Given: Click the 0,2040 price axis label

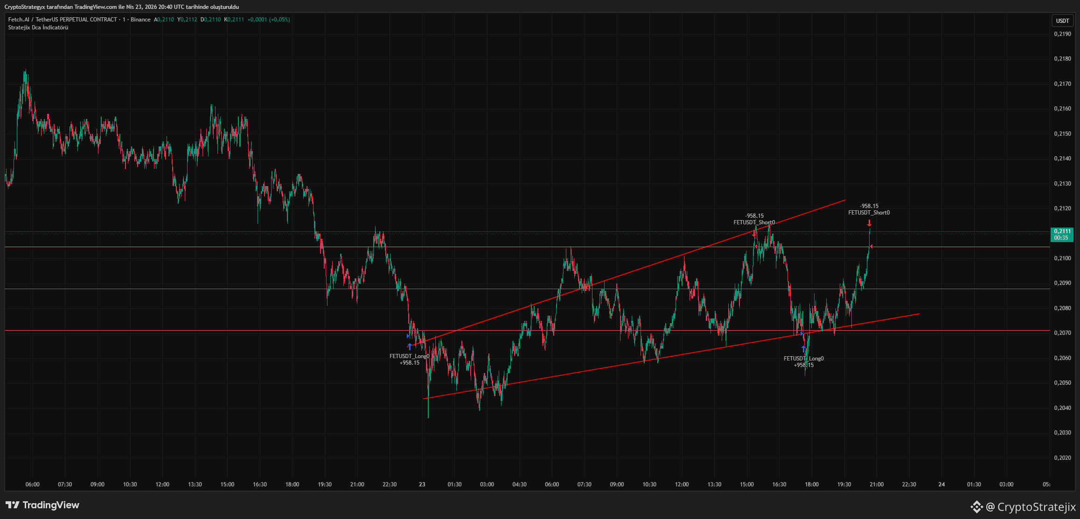Looking at the screenshot, I should tap(1062, 408).
